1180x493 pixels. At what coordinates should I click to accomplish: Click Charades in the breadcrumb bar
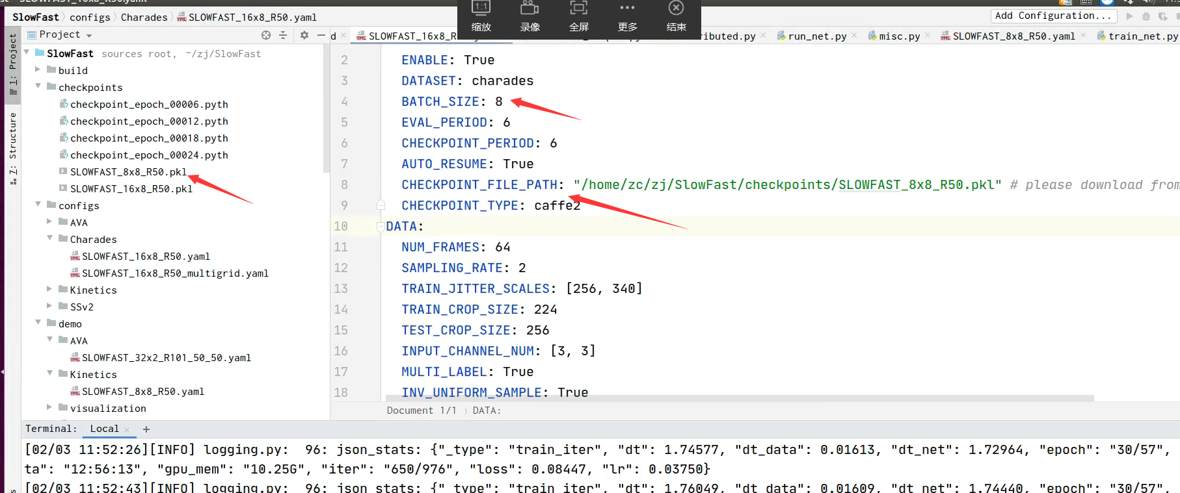coord(144,18)
